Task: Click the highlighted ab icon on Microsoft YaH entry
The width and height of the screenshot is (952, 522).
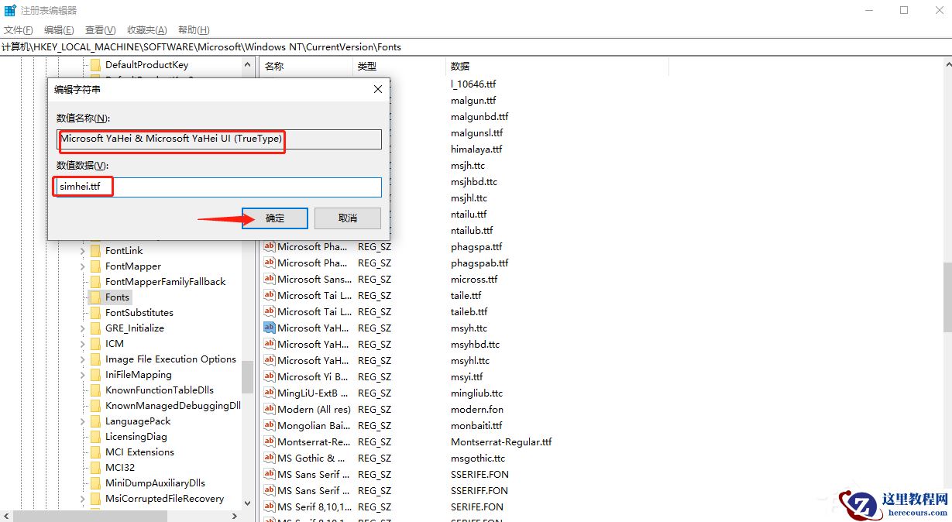Action: click(269, 328)
